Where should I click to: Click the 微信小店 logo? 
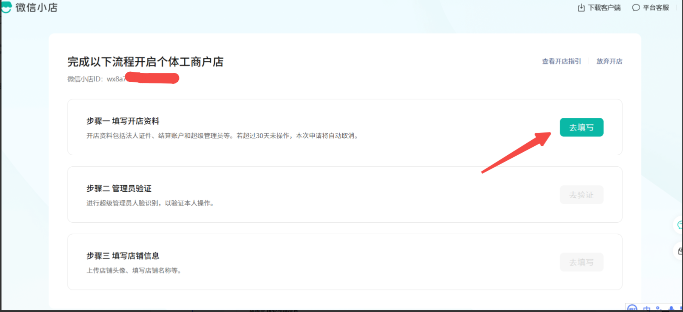(x=29, y=7)
